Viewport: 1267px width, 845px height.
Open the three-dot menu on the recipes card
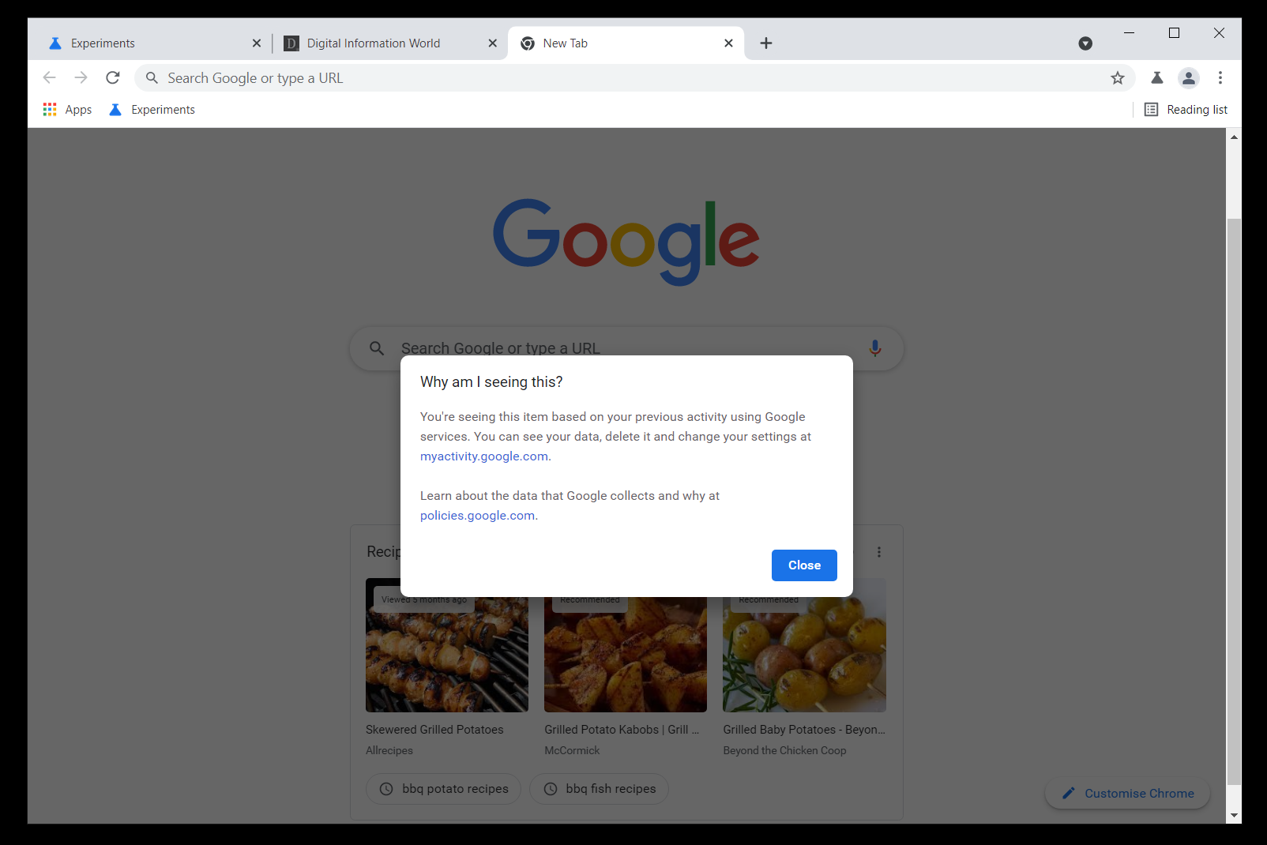pos(879,552)
